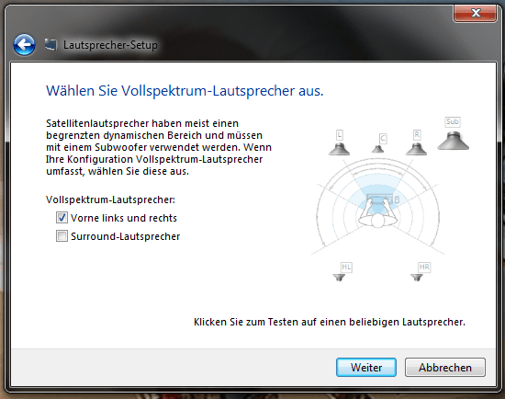Click the heading Wählen Sie Vollspektrum-Lautsprecher aus
This screenshot has width=505, height=399.
[185, 91]
